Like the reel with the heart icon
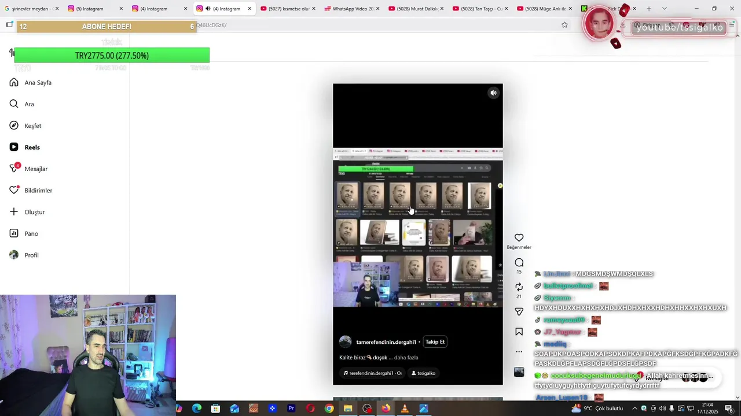Screen dimensions: 741x416 click(519, 237)
